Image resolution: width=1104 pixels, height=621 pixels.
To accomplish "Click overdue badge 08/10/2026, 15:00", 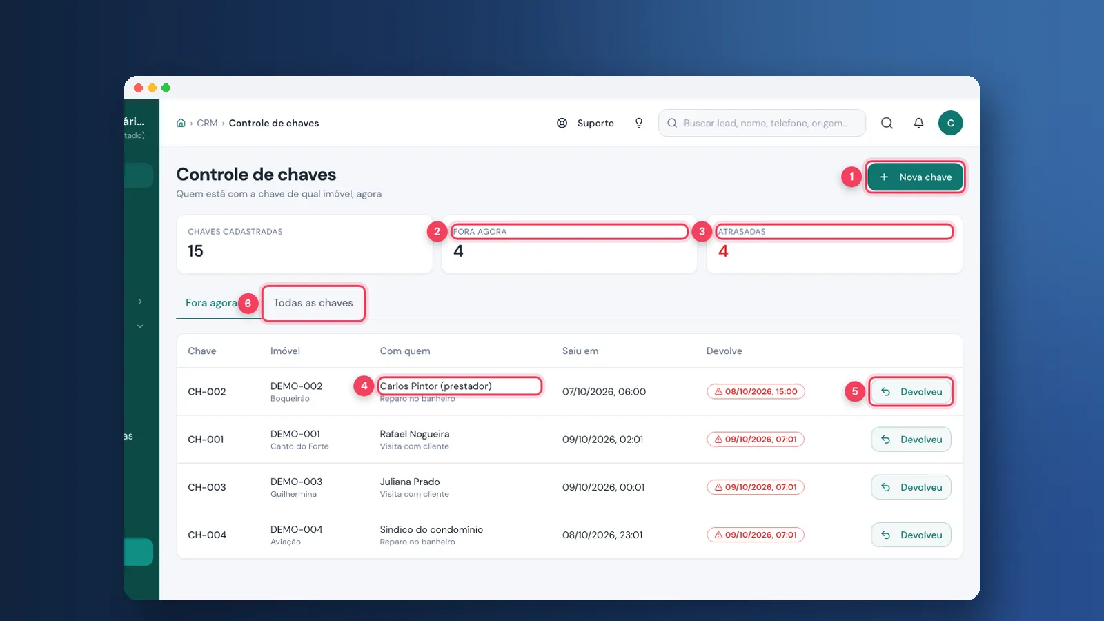I will pyautogui.click(x=756, y=392).
